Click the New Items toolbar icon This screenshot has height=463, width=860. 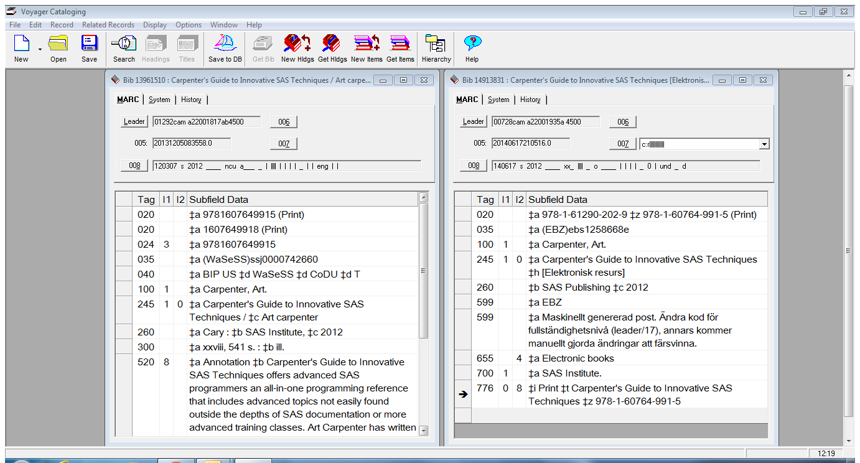[x=367, y=44]
